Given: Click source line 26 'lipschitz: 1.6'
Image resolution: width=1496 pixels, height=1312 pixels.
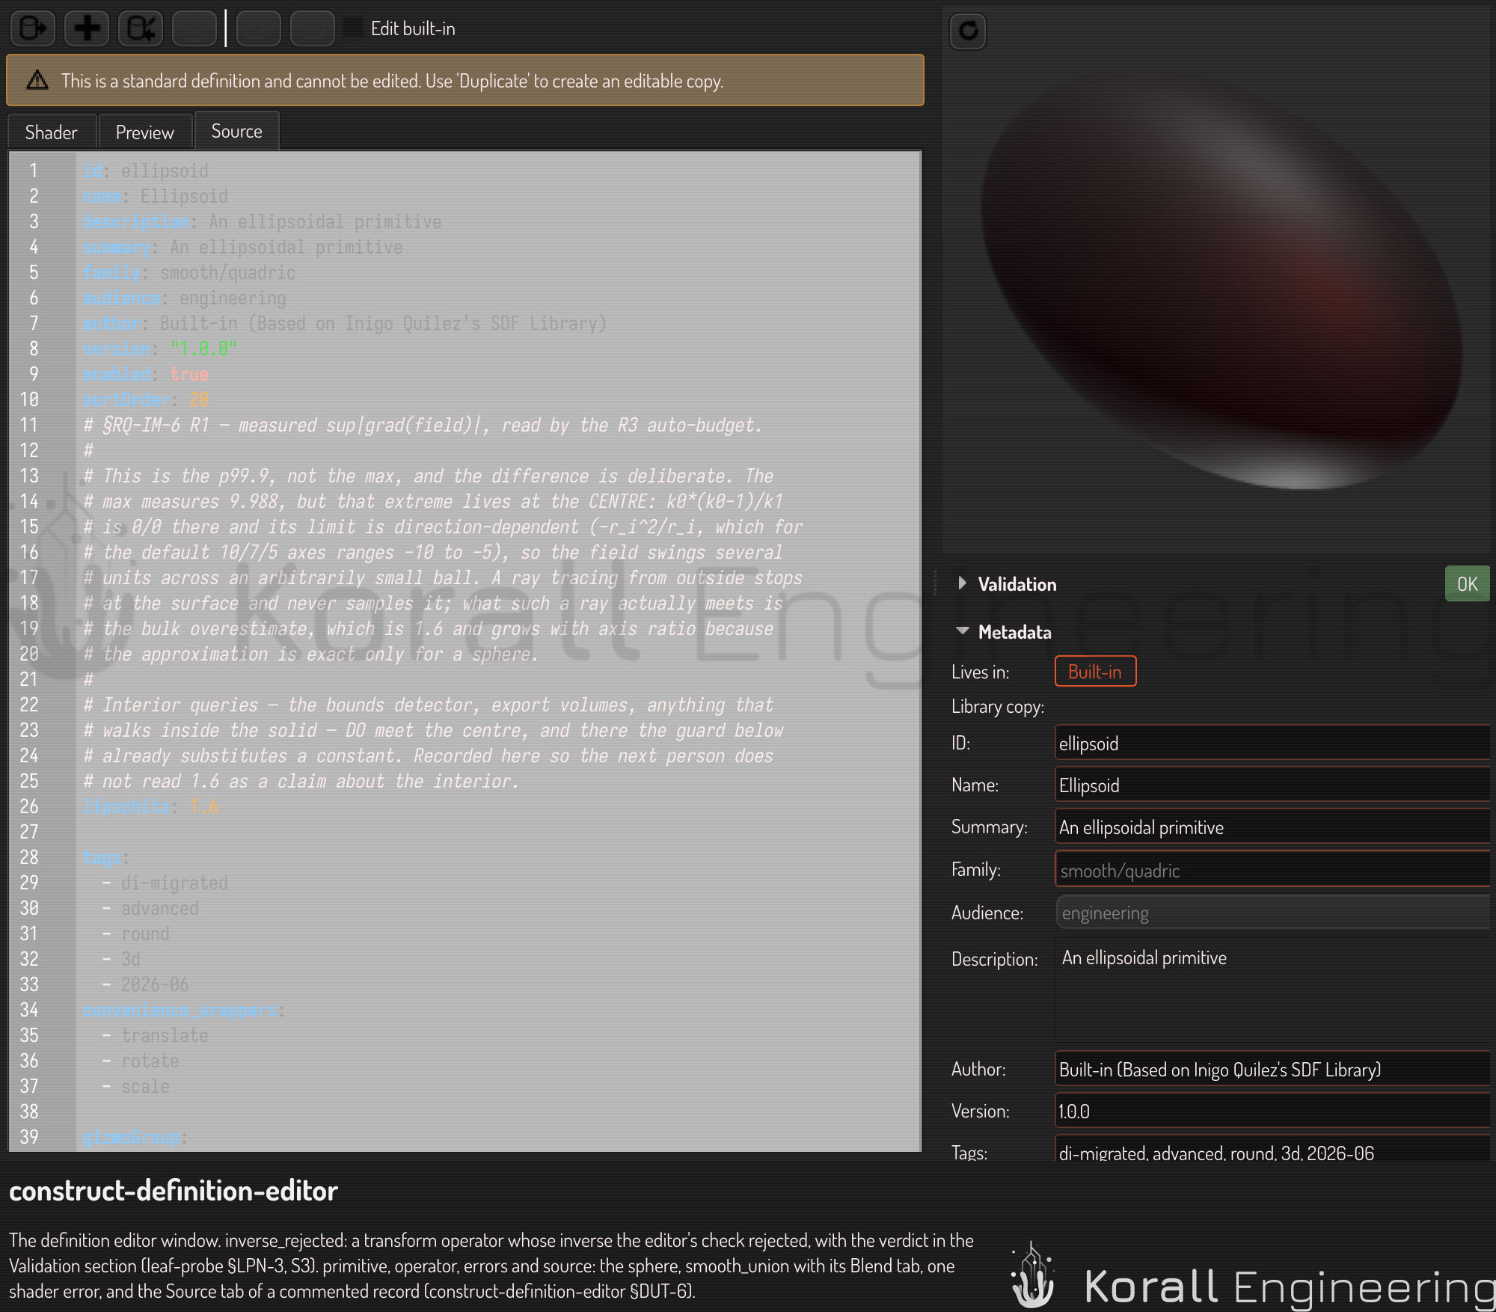Looking at the screenshot, I should pyautogui.click(x=150, y=806).
